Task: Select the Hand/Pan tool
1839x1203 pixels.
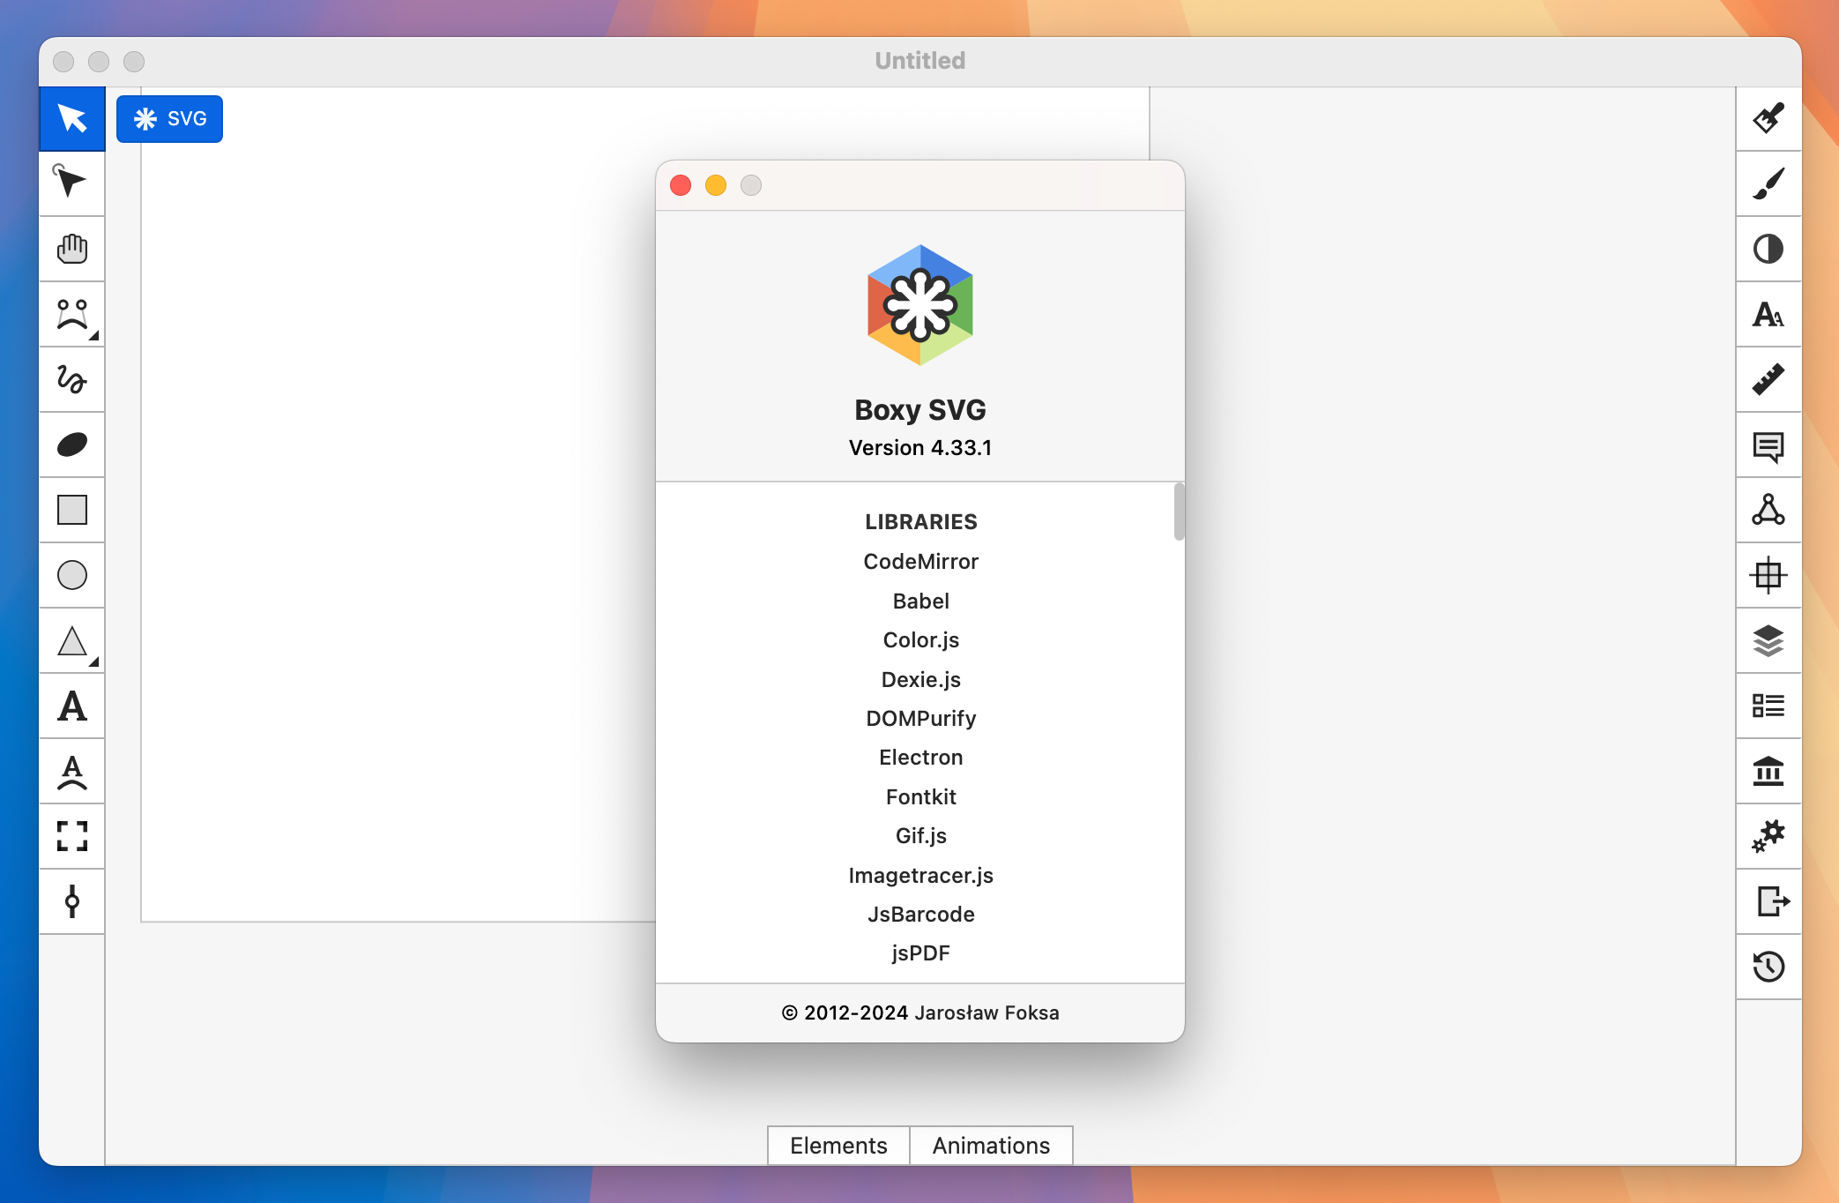Action: click(74, 249)
